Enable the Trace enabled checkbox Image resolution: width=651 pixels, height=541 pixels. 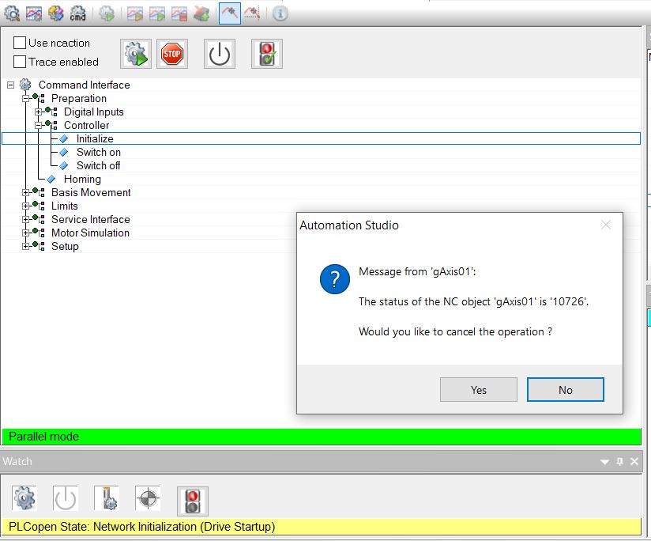point(20,62)
